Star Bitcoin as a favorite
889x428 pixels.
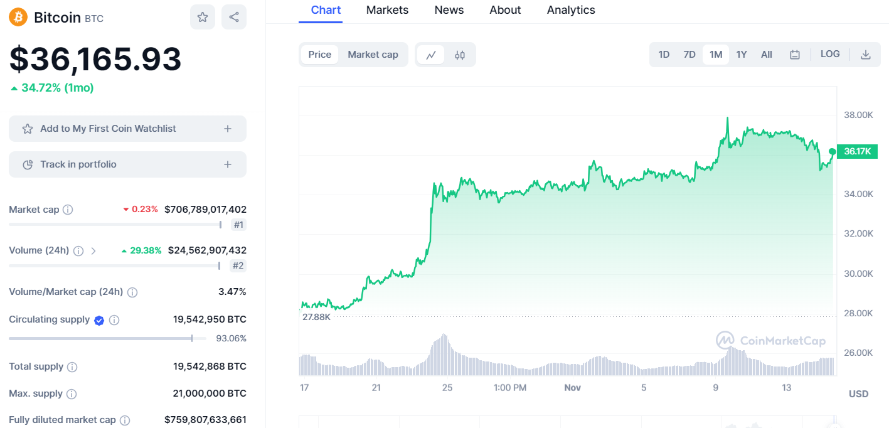(203, 17)
